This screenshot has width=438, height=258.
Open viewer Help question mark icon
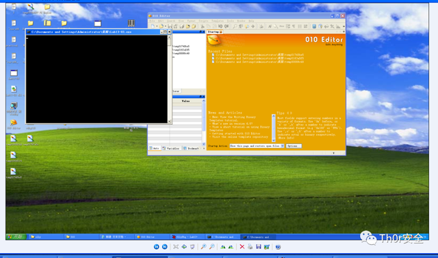[278, 246]
